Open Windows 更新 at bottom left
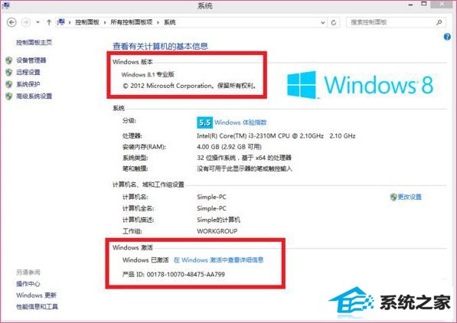Image resolution: width=457 pixels, height=323 pixels. [x=36, y=295]
